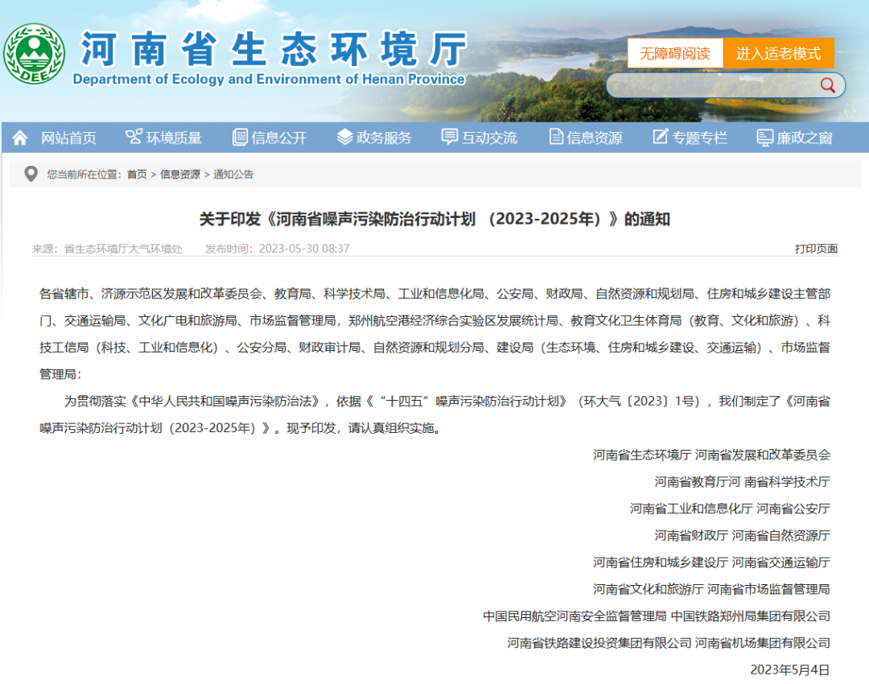The height and width of the screenshot is (684, 869).
Task: Click the publish time 2023-05-30 08:37
Action: 304,249
